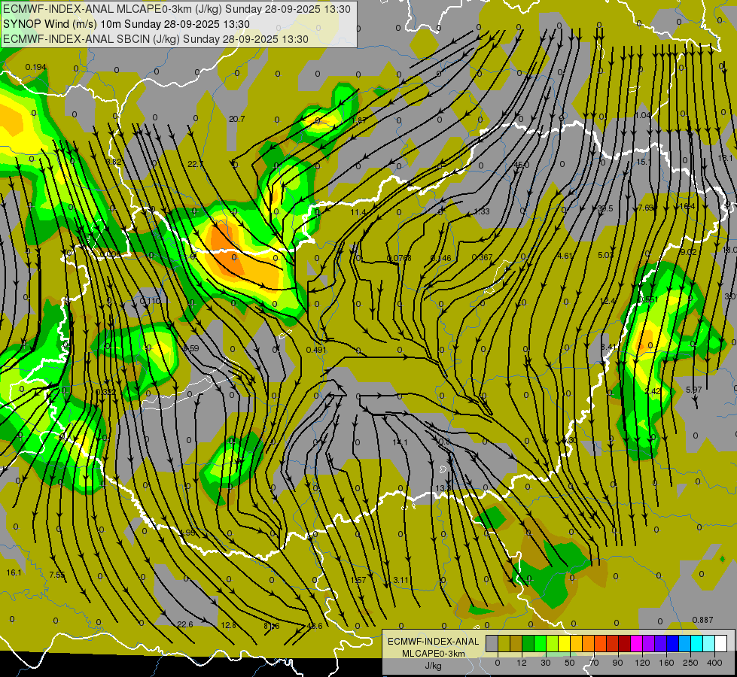Screen dimensions: 737x677
Task: Click the map value 0.0768
Action: pyautogui.click(x=399, y=258)
